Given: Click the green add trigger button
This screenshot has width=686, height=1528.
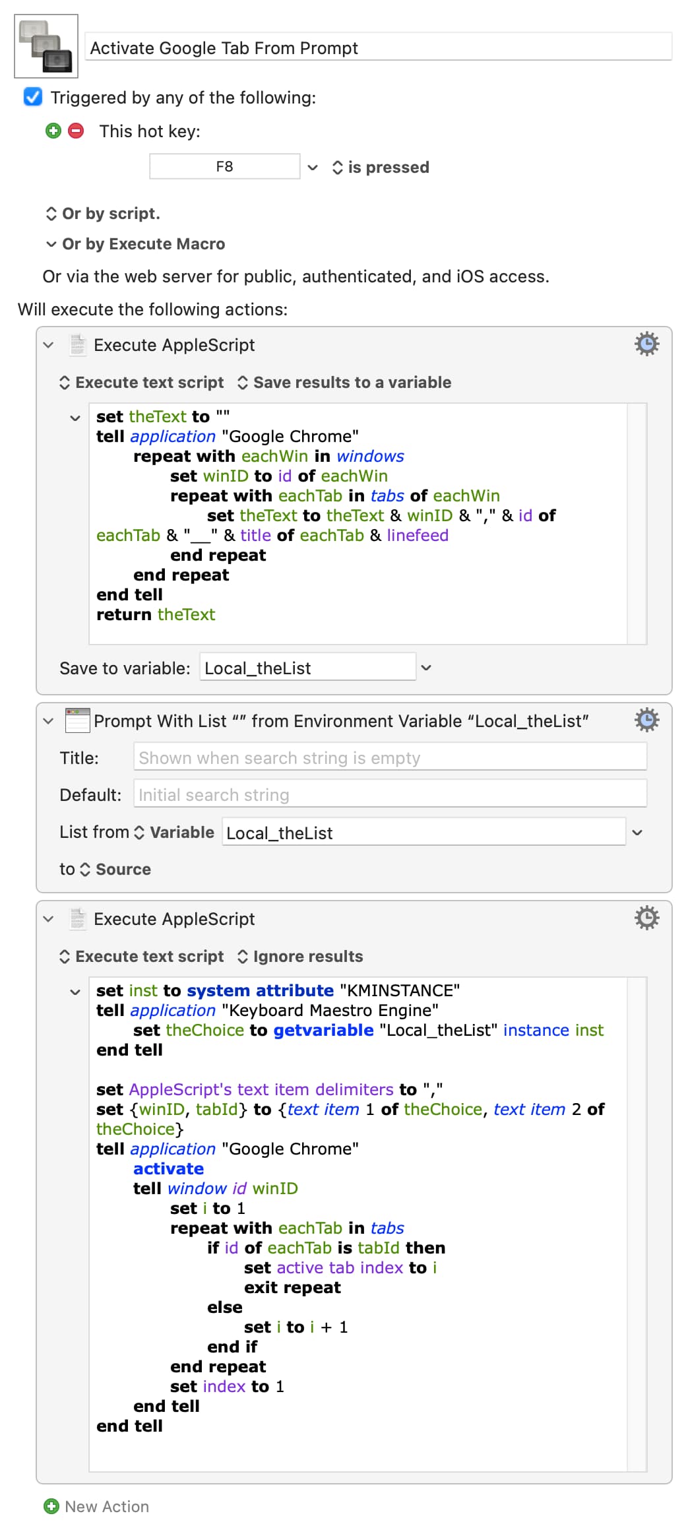Looking at the screenshot, I should coord(53,131).
